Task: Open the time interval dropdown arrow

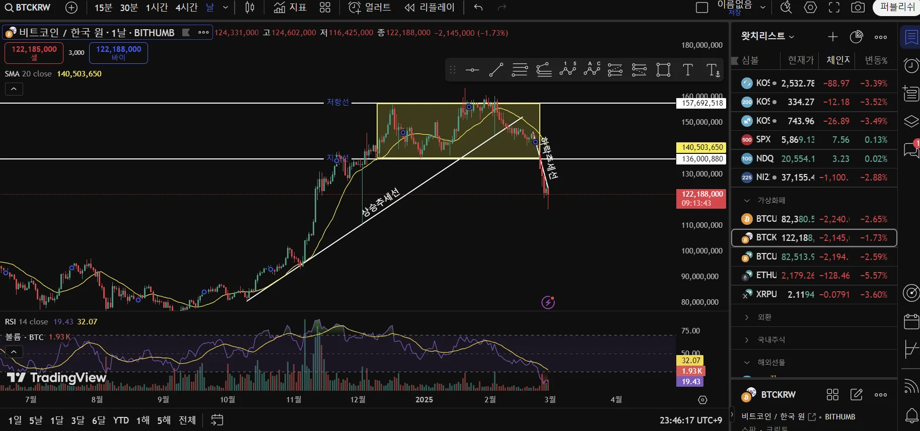Action: pyautogui.click(x=226, y=8)
